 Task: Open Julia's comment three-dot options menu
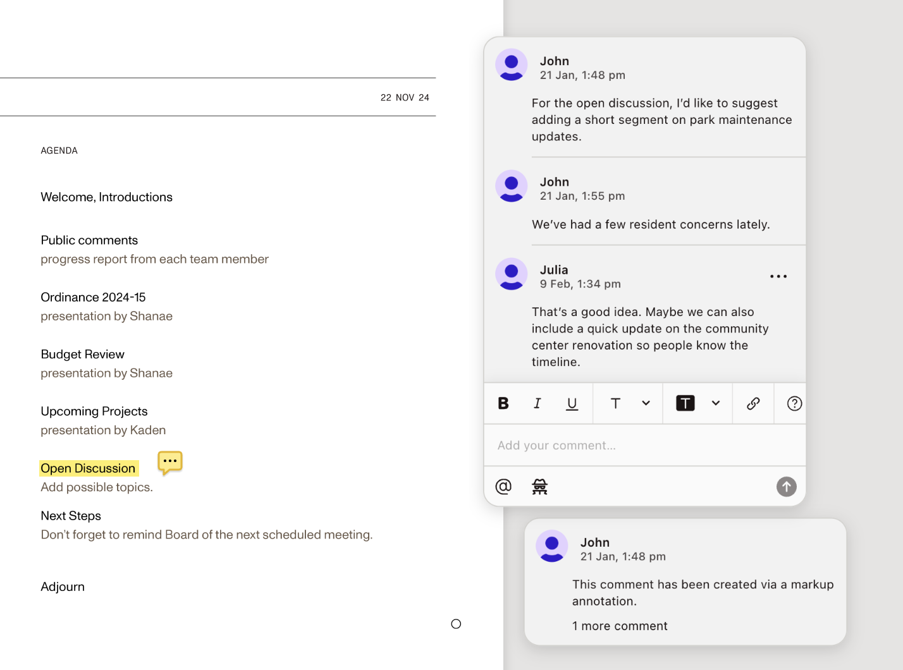click(x=778, y=276)
